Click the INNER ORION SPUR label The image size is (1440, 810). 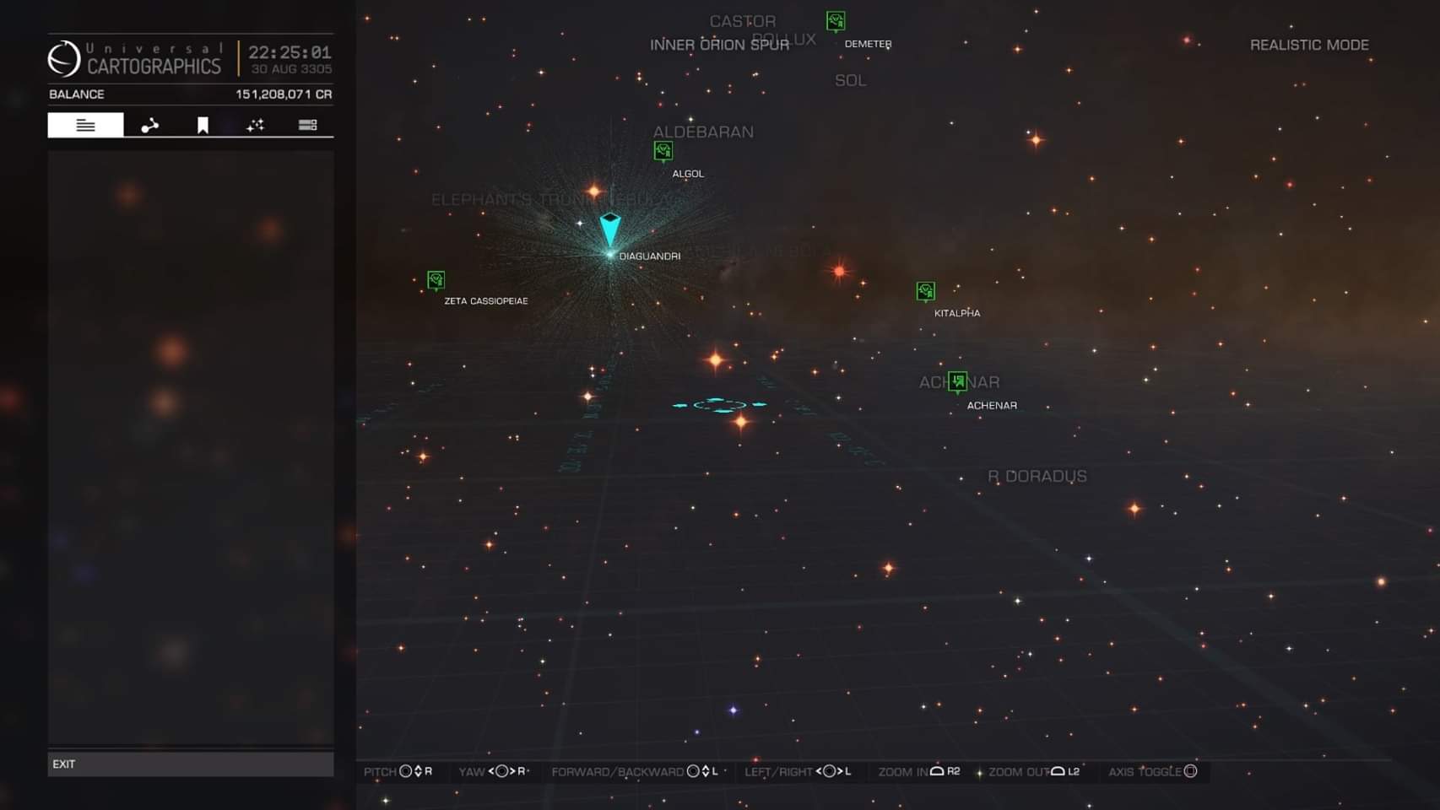pos(719,45)
